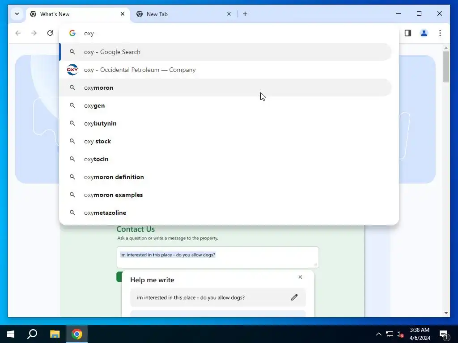
Task: Open the notification center icon
Action: pyautogui.click(x=444, y=334)
